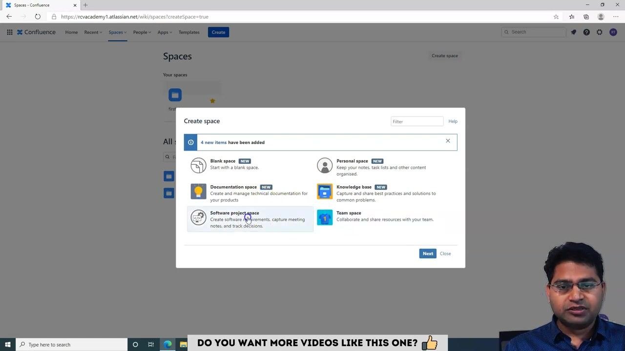Open Cortana circle on taskbar
Viewport: 625px width, 351px height.
(x=135, y=345)
